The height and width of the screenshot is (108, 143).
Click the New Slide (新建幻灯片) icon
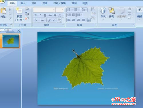pyautogui.click(x=19, y=11)
